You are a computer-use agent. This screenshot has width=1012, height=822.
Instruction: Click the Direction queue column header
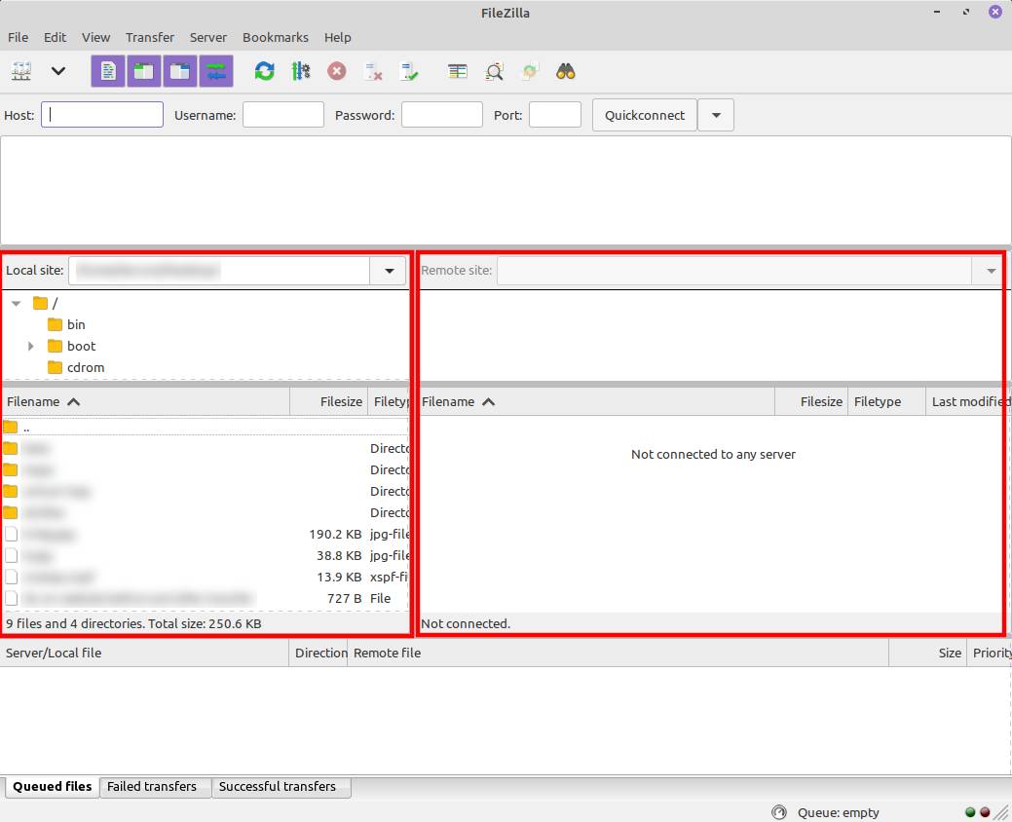(x=319, y=653)
